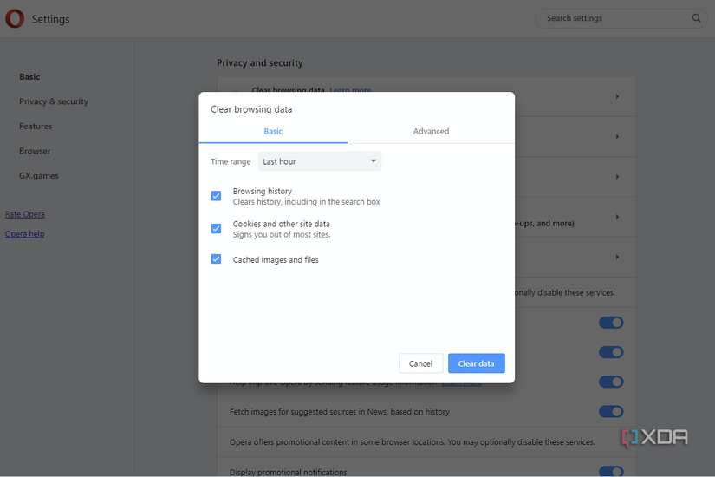
Task: Click the Settings page title
Action: (x=50, y=19)
